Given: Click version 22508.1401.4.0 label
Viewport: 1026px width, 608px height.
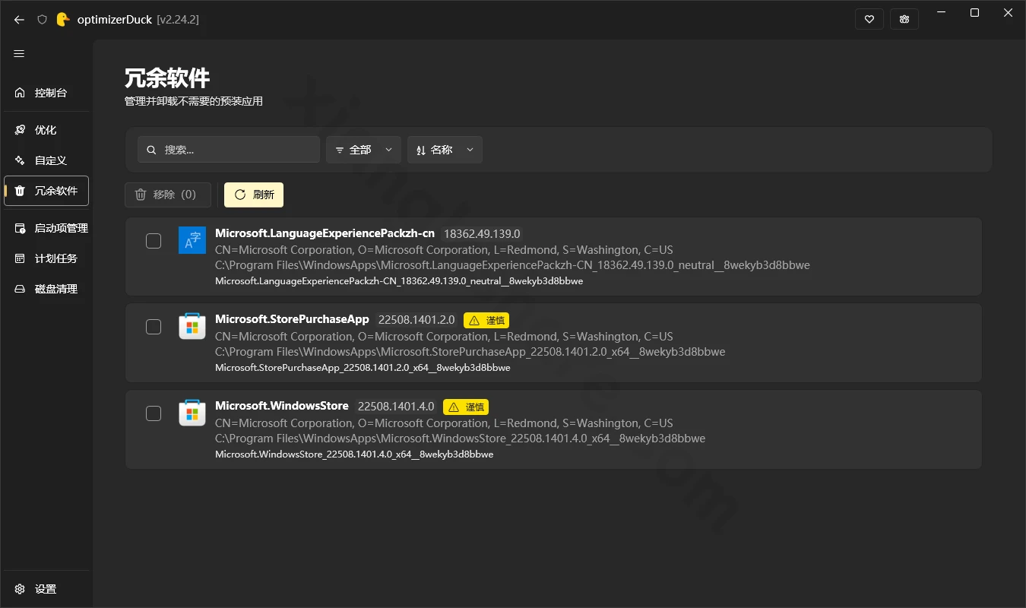Looking at the screenshot, I should click(396, 407).
